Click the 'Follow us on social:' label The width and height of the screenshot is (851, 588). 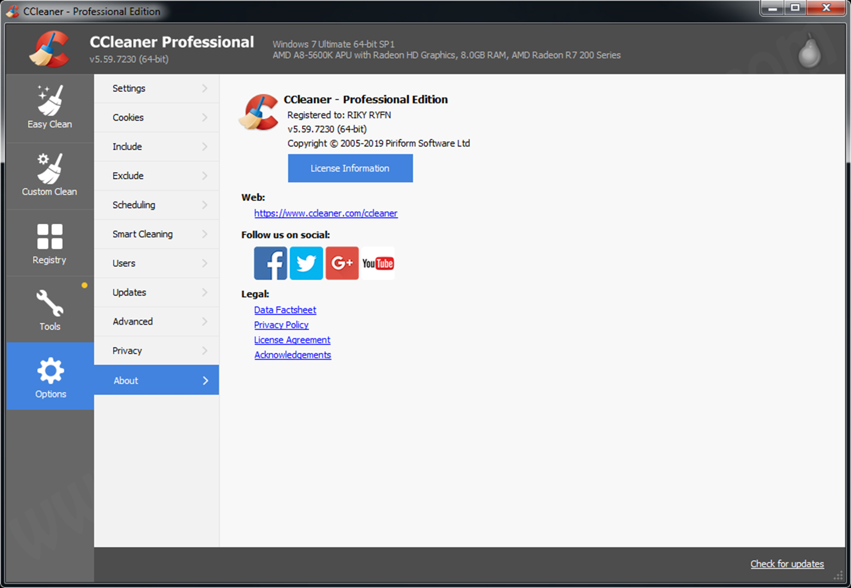pos(285,235)
